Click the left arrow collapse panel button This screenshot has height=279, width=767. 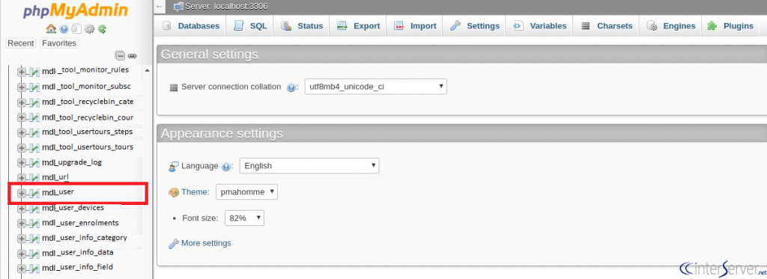pos(160,7)
